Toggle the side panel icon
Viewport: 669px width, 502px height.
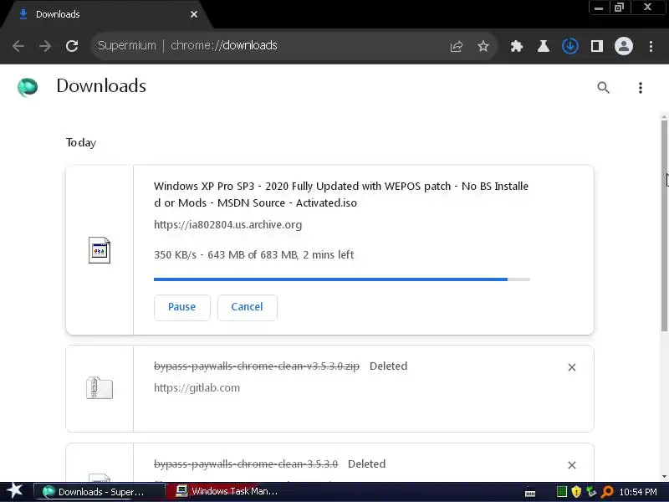point(597,46)
